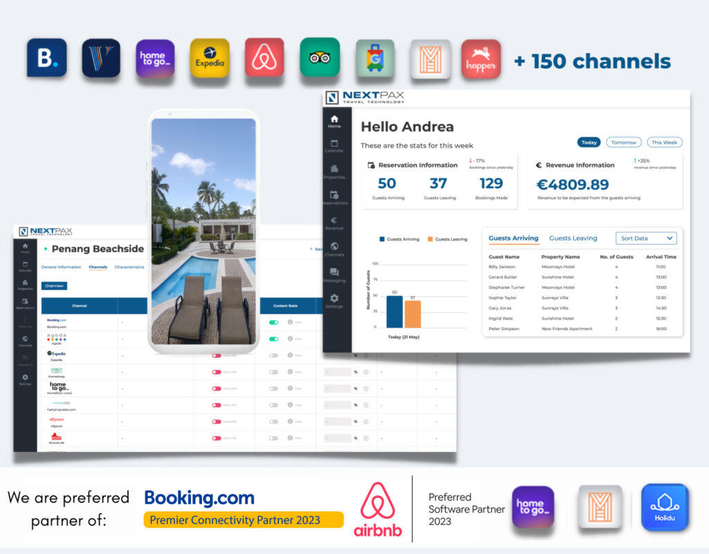Click the Booking.com Premier Connectivity Partner logo
This screenshot has height=554, width=709.
coord(199,498)
